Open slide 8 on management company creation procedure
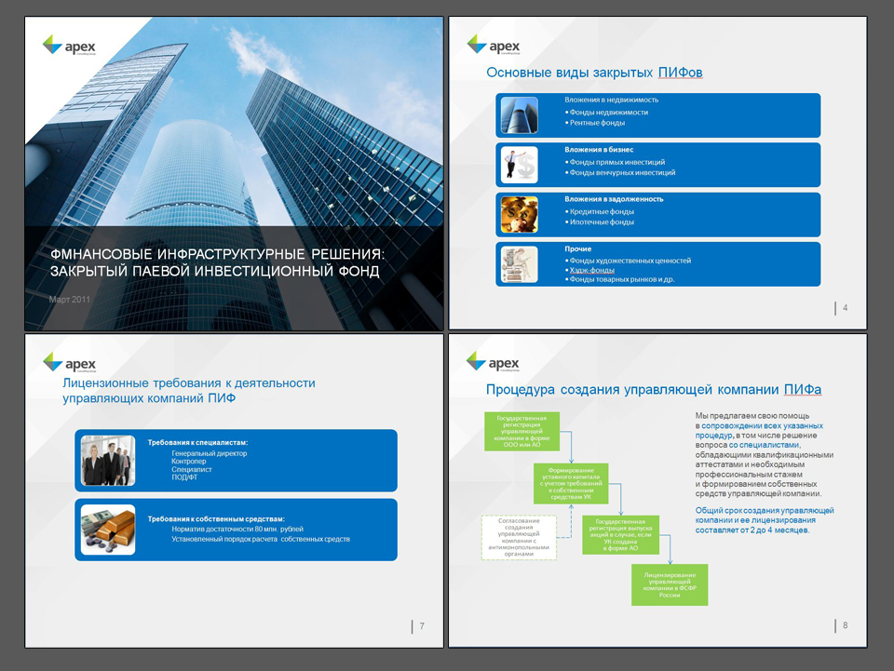 (658, 491)
